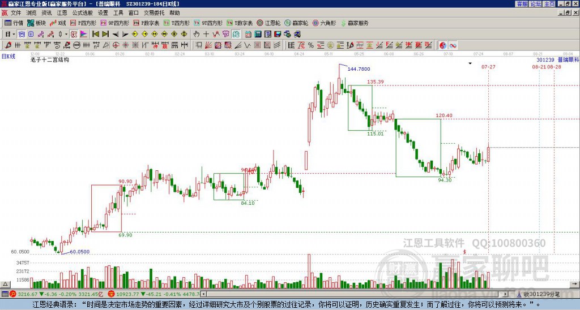Toggle the 权 adjustment button
The image size is (580, 310).
pyautogui.click(x=74, y=35)
